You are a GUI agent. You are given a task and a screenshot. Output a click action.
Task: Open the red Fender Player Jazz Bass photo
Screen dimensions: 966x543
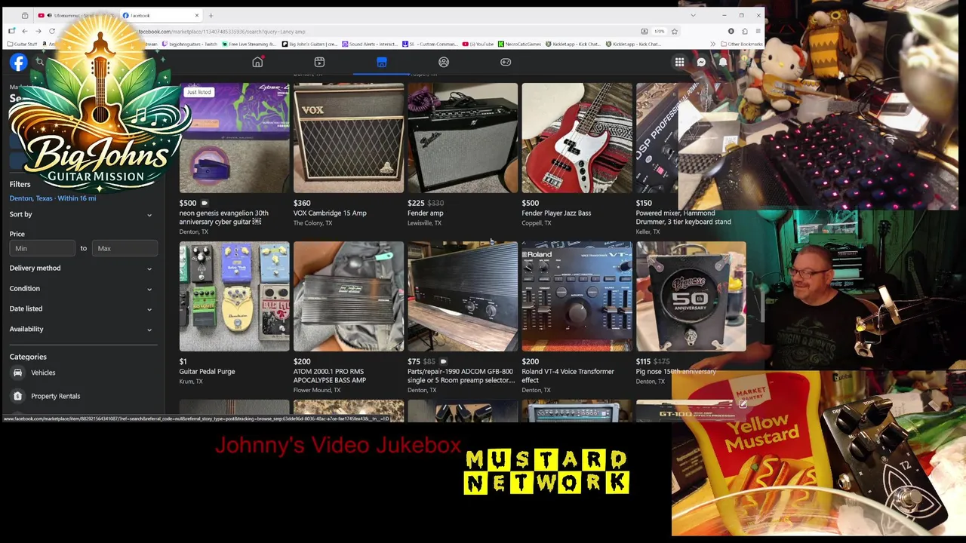(577, 138)
